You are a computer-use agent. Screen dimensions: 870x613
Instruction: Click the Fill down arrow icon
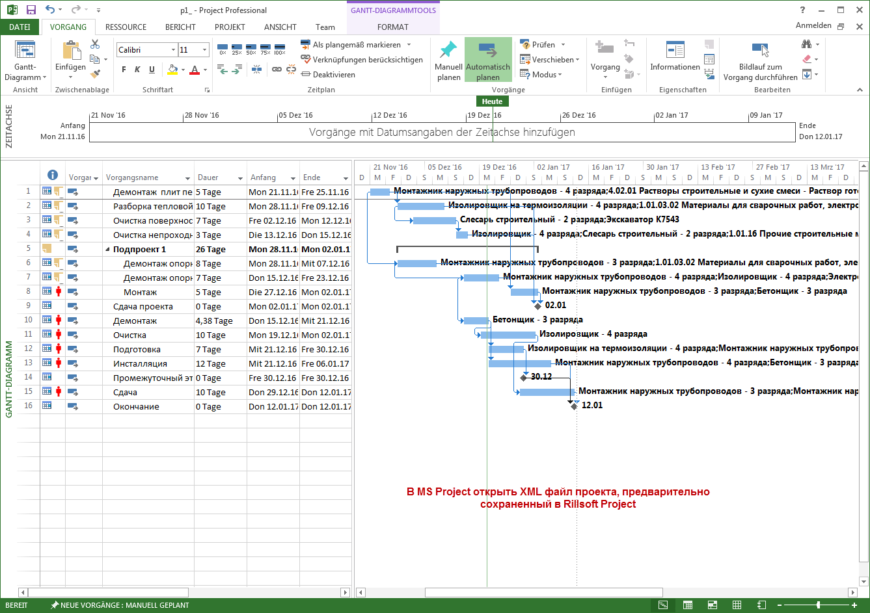(x=807, y=74)
